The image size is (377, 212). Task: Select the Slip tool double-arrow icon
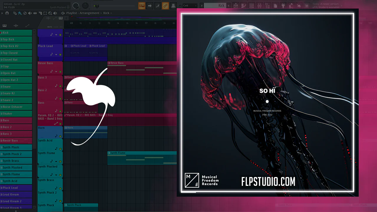click(x=35, y=13)
